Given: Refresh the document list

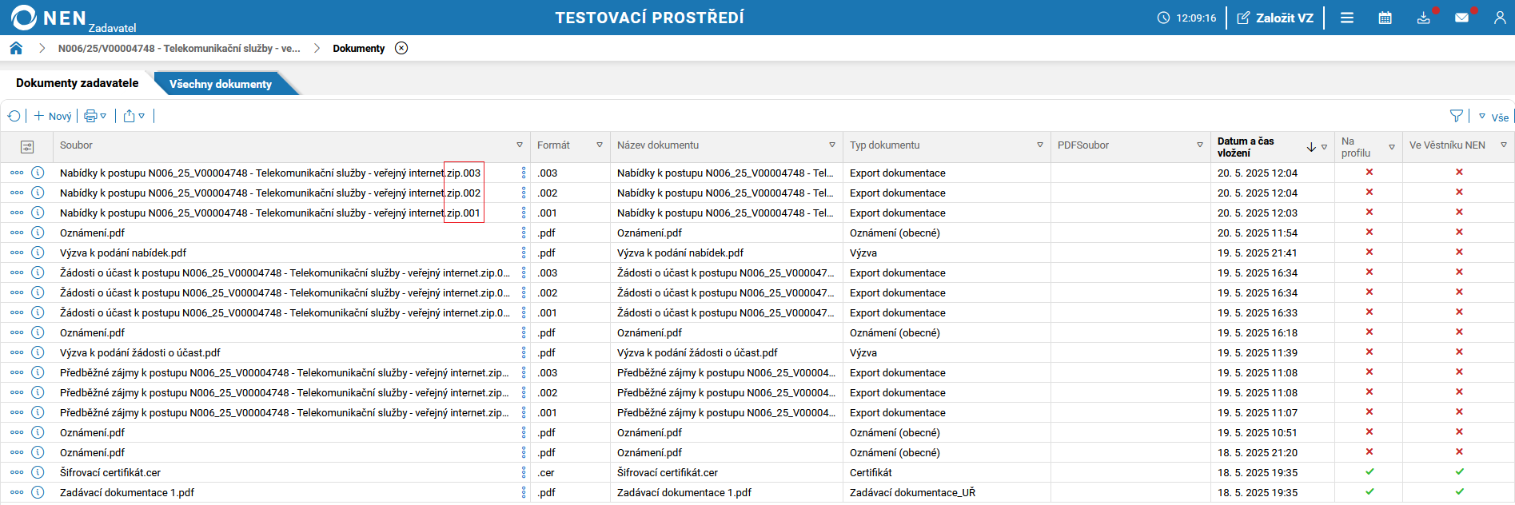Looking at the screenshot, I should coord(14,116).
